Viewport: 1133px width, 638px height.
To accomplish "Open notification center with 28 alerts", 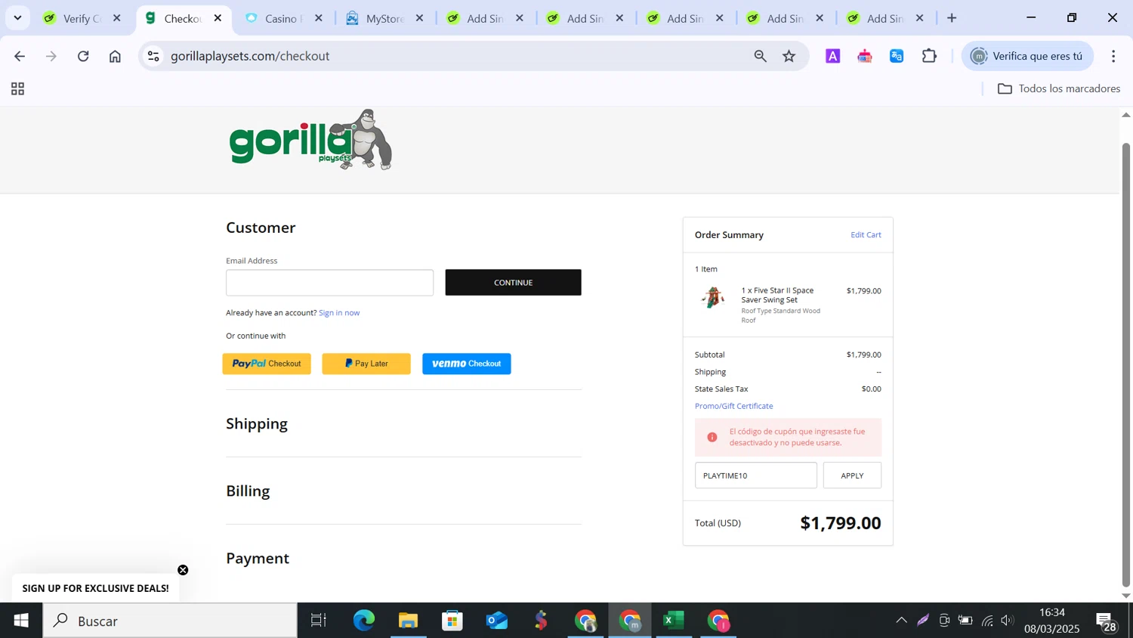I will (1107, 621).
